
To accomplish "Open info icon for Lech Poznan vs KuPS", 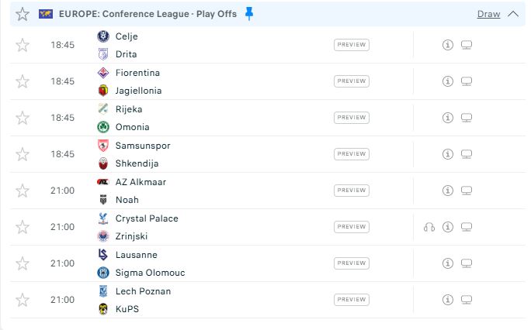I will 447,300.
